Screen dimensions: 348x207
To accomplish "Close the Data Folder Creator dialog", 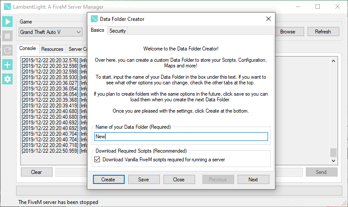I will pyautogui.click(x=268, y=19).
